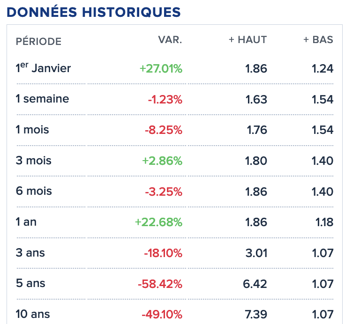Select the 1 mois period label
This screenshot has height=324, width=345.
32,130
